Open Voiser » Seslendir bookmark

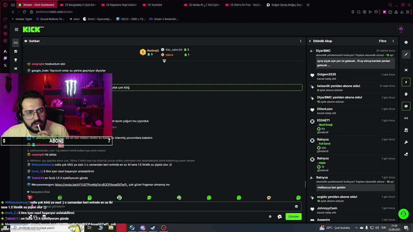[x=164, y=19]
